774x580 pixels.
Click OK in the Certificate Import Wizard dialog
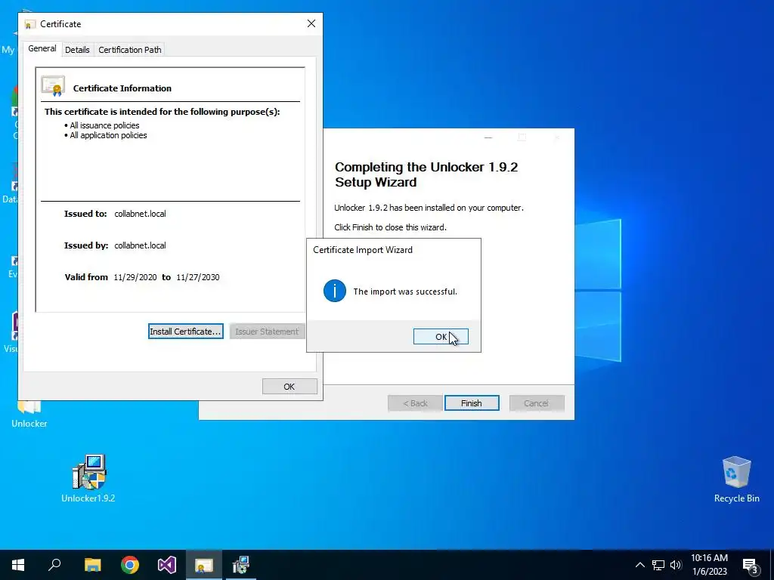[441, 336]
